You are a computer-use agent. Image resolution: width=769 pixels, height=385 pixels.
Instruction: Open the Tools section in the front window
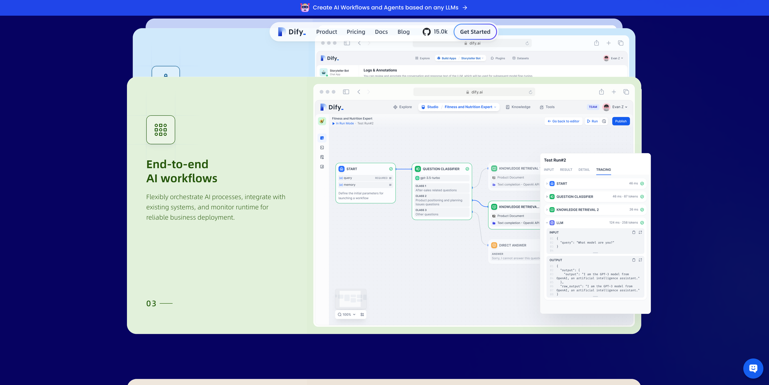(x=547, y=107)
